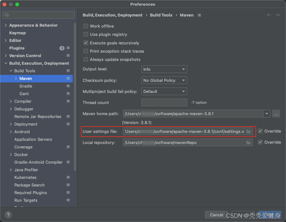
Task: Open help with the question mark icon
Action: pyautogui.click(x=8, y=215)
